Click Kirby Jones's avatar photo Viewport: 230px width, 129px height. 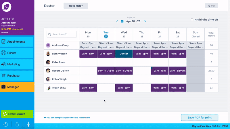click(x=48, y=62)
